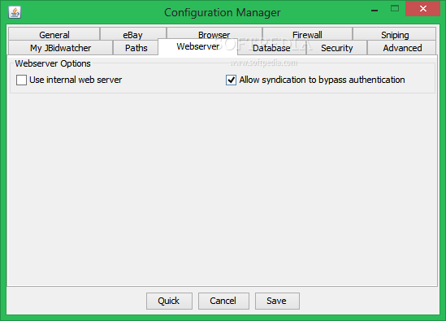446x321 pixels.
Task: Open the Browser tab
Action: [214, 33]
